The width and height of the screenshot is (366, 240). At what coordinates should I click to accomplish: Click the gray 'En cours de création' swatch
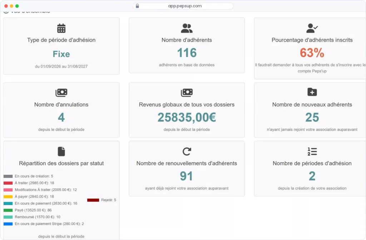[x=8, y=176]
